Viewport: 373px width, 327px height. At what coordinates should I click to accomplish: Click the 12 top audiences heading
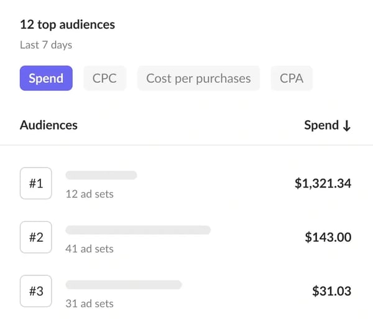(x=67, y=25)
